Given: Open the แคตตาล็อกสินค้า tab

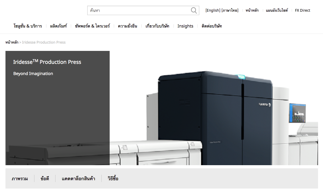Looking at the screenshot, I should tap(78, 179).
